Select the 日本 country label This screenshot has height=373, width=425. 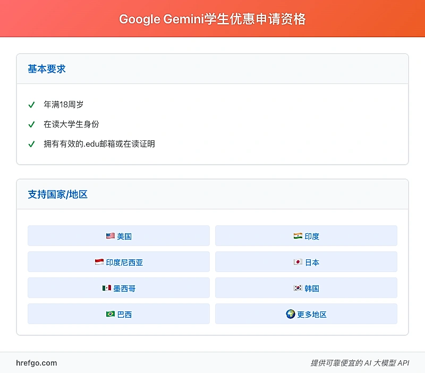[x=312, y=262]
